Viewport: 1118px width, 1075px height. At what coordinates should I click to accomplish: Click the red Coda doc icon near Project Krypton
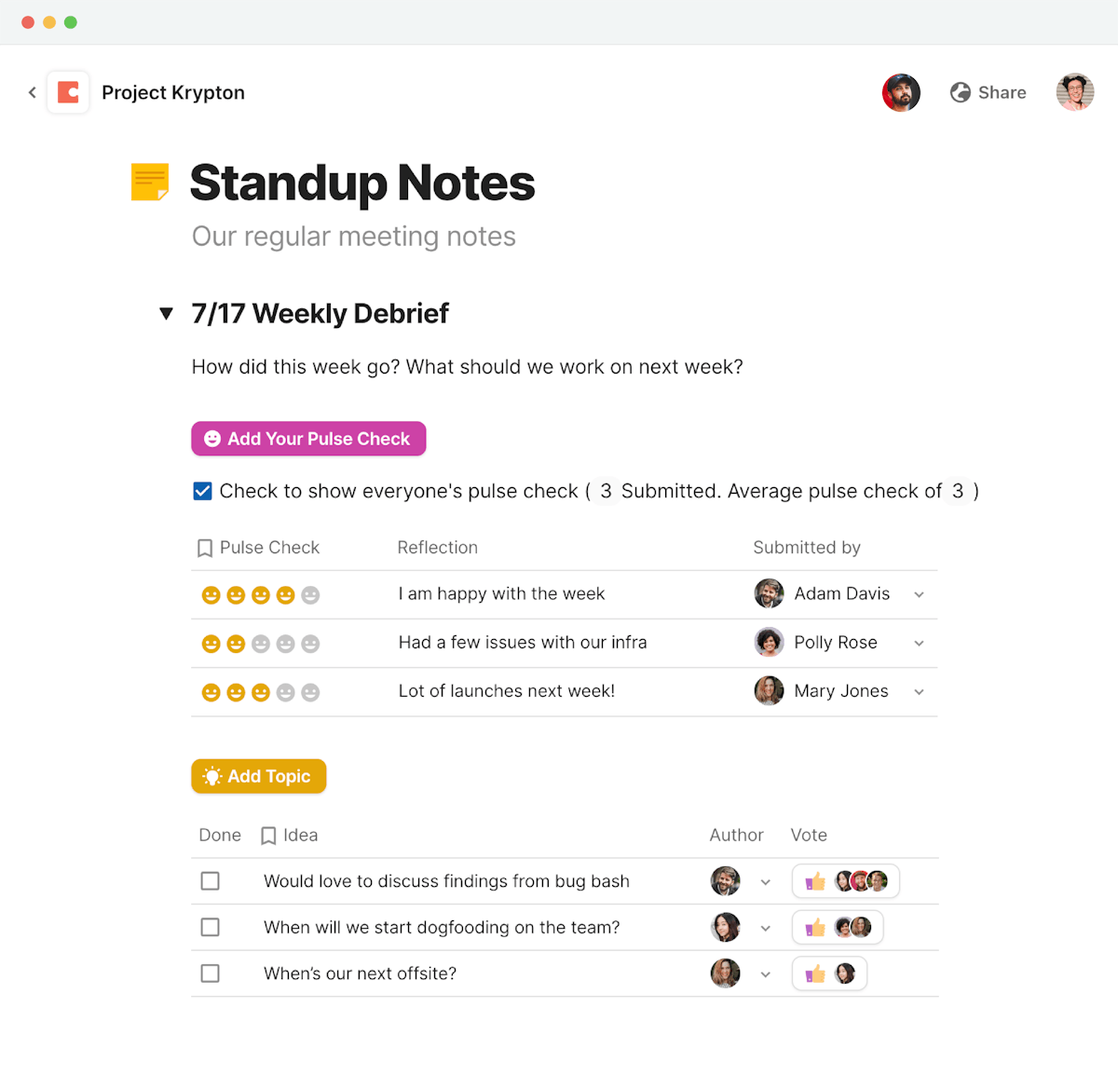68,92
